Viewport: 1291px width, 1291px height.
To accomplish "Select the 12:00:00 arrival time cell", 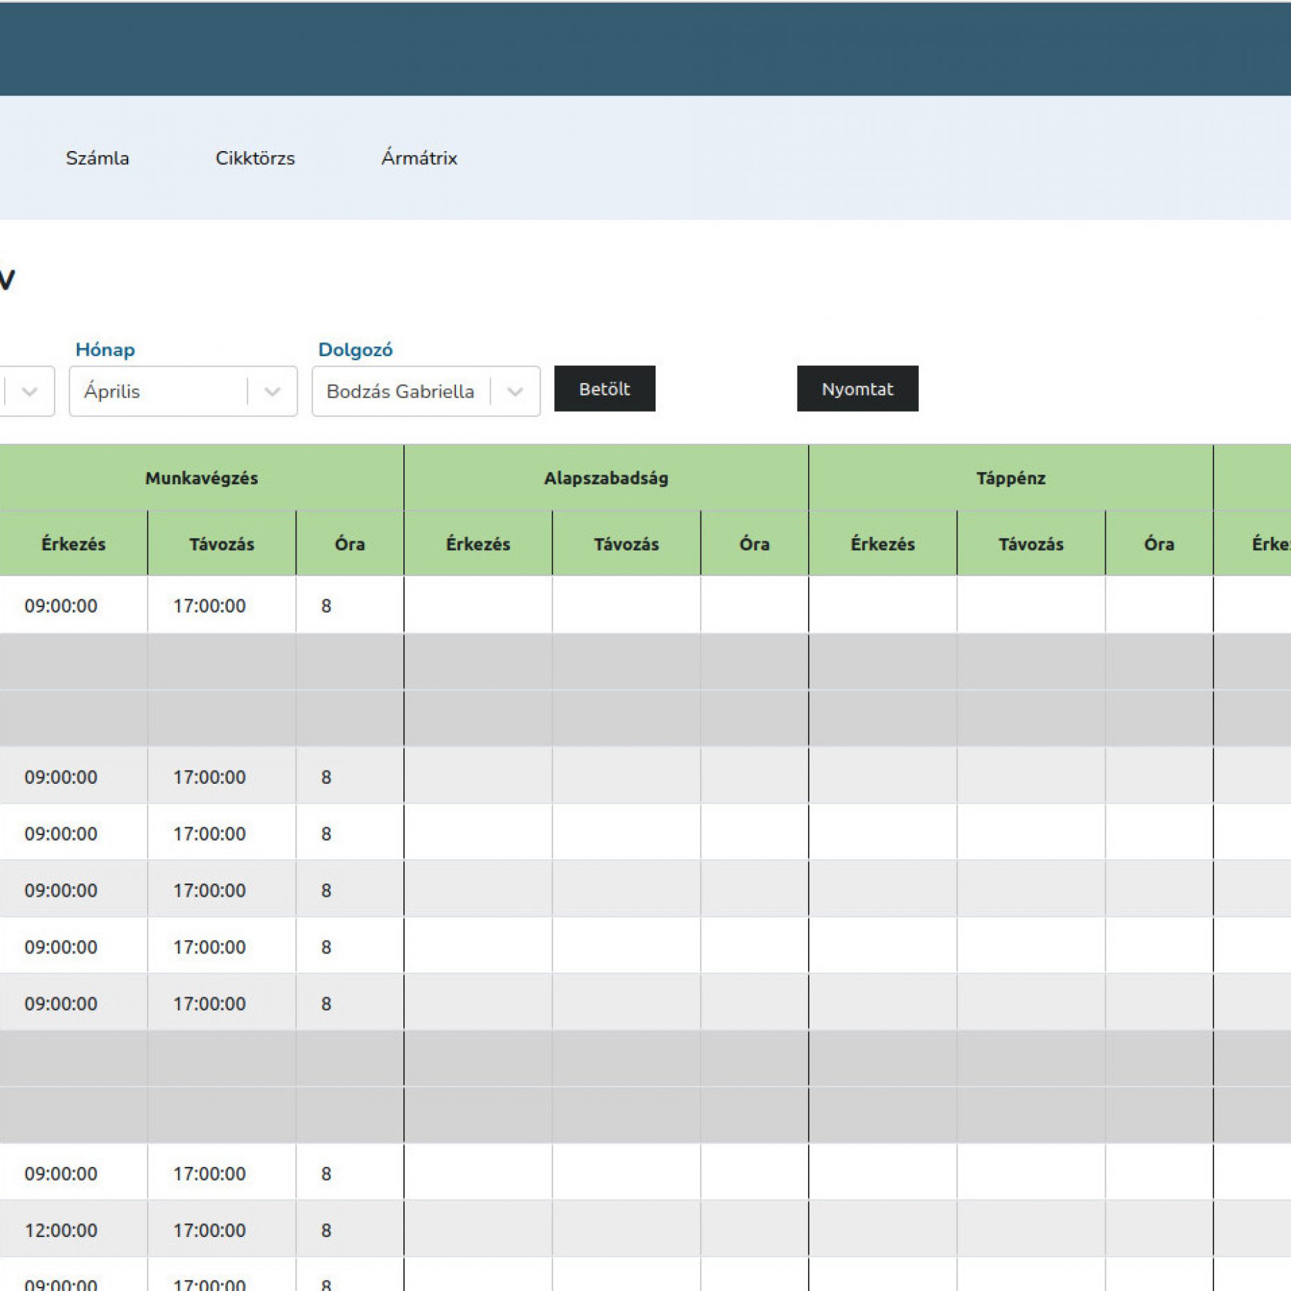I will (x=61, y=1230).
